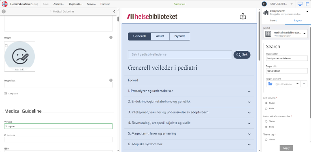Open the Components panel dropdown arrow

click(307, 11)
